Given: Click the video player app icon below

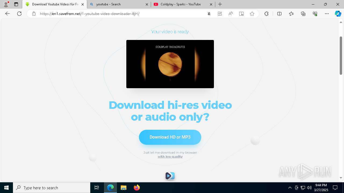Looking at the screenshot, I should pyautogui.click(x=170, y=176).
